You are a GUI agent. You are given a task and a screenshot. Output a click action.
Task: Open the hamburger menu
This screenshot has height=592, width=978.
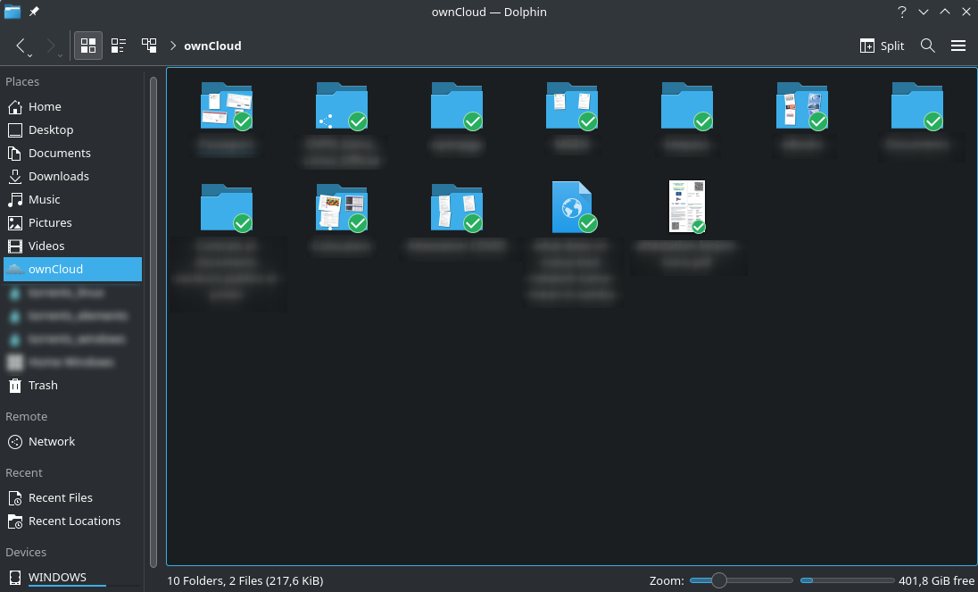[958, 46]
